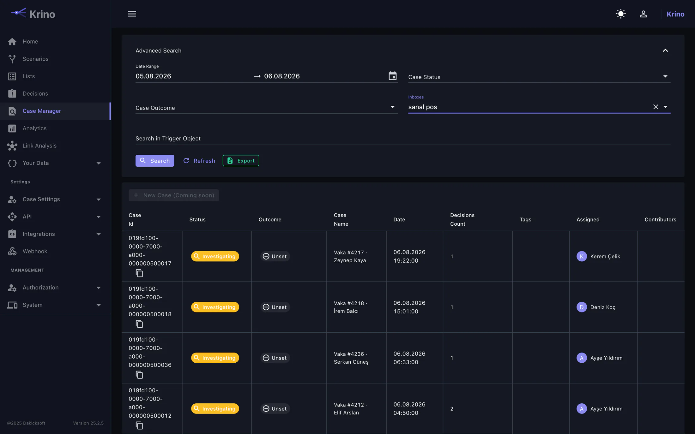Screen dimensions: 695x434
Task: Open Decisions in the sidebar
Action: coord(55,93)
